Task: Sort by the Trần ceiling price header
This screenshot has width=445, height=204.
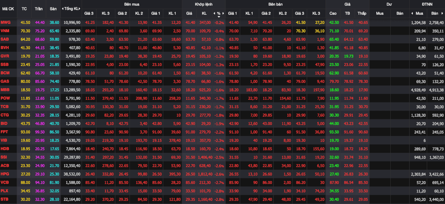Action: 39,9
